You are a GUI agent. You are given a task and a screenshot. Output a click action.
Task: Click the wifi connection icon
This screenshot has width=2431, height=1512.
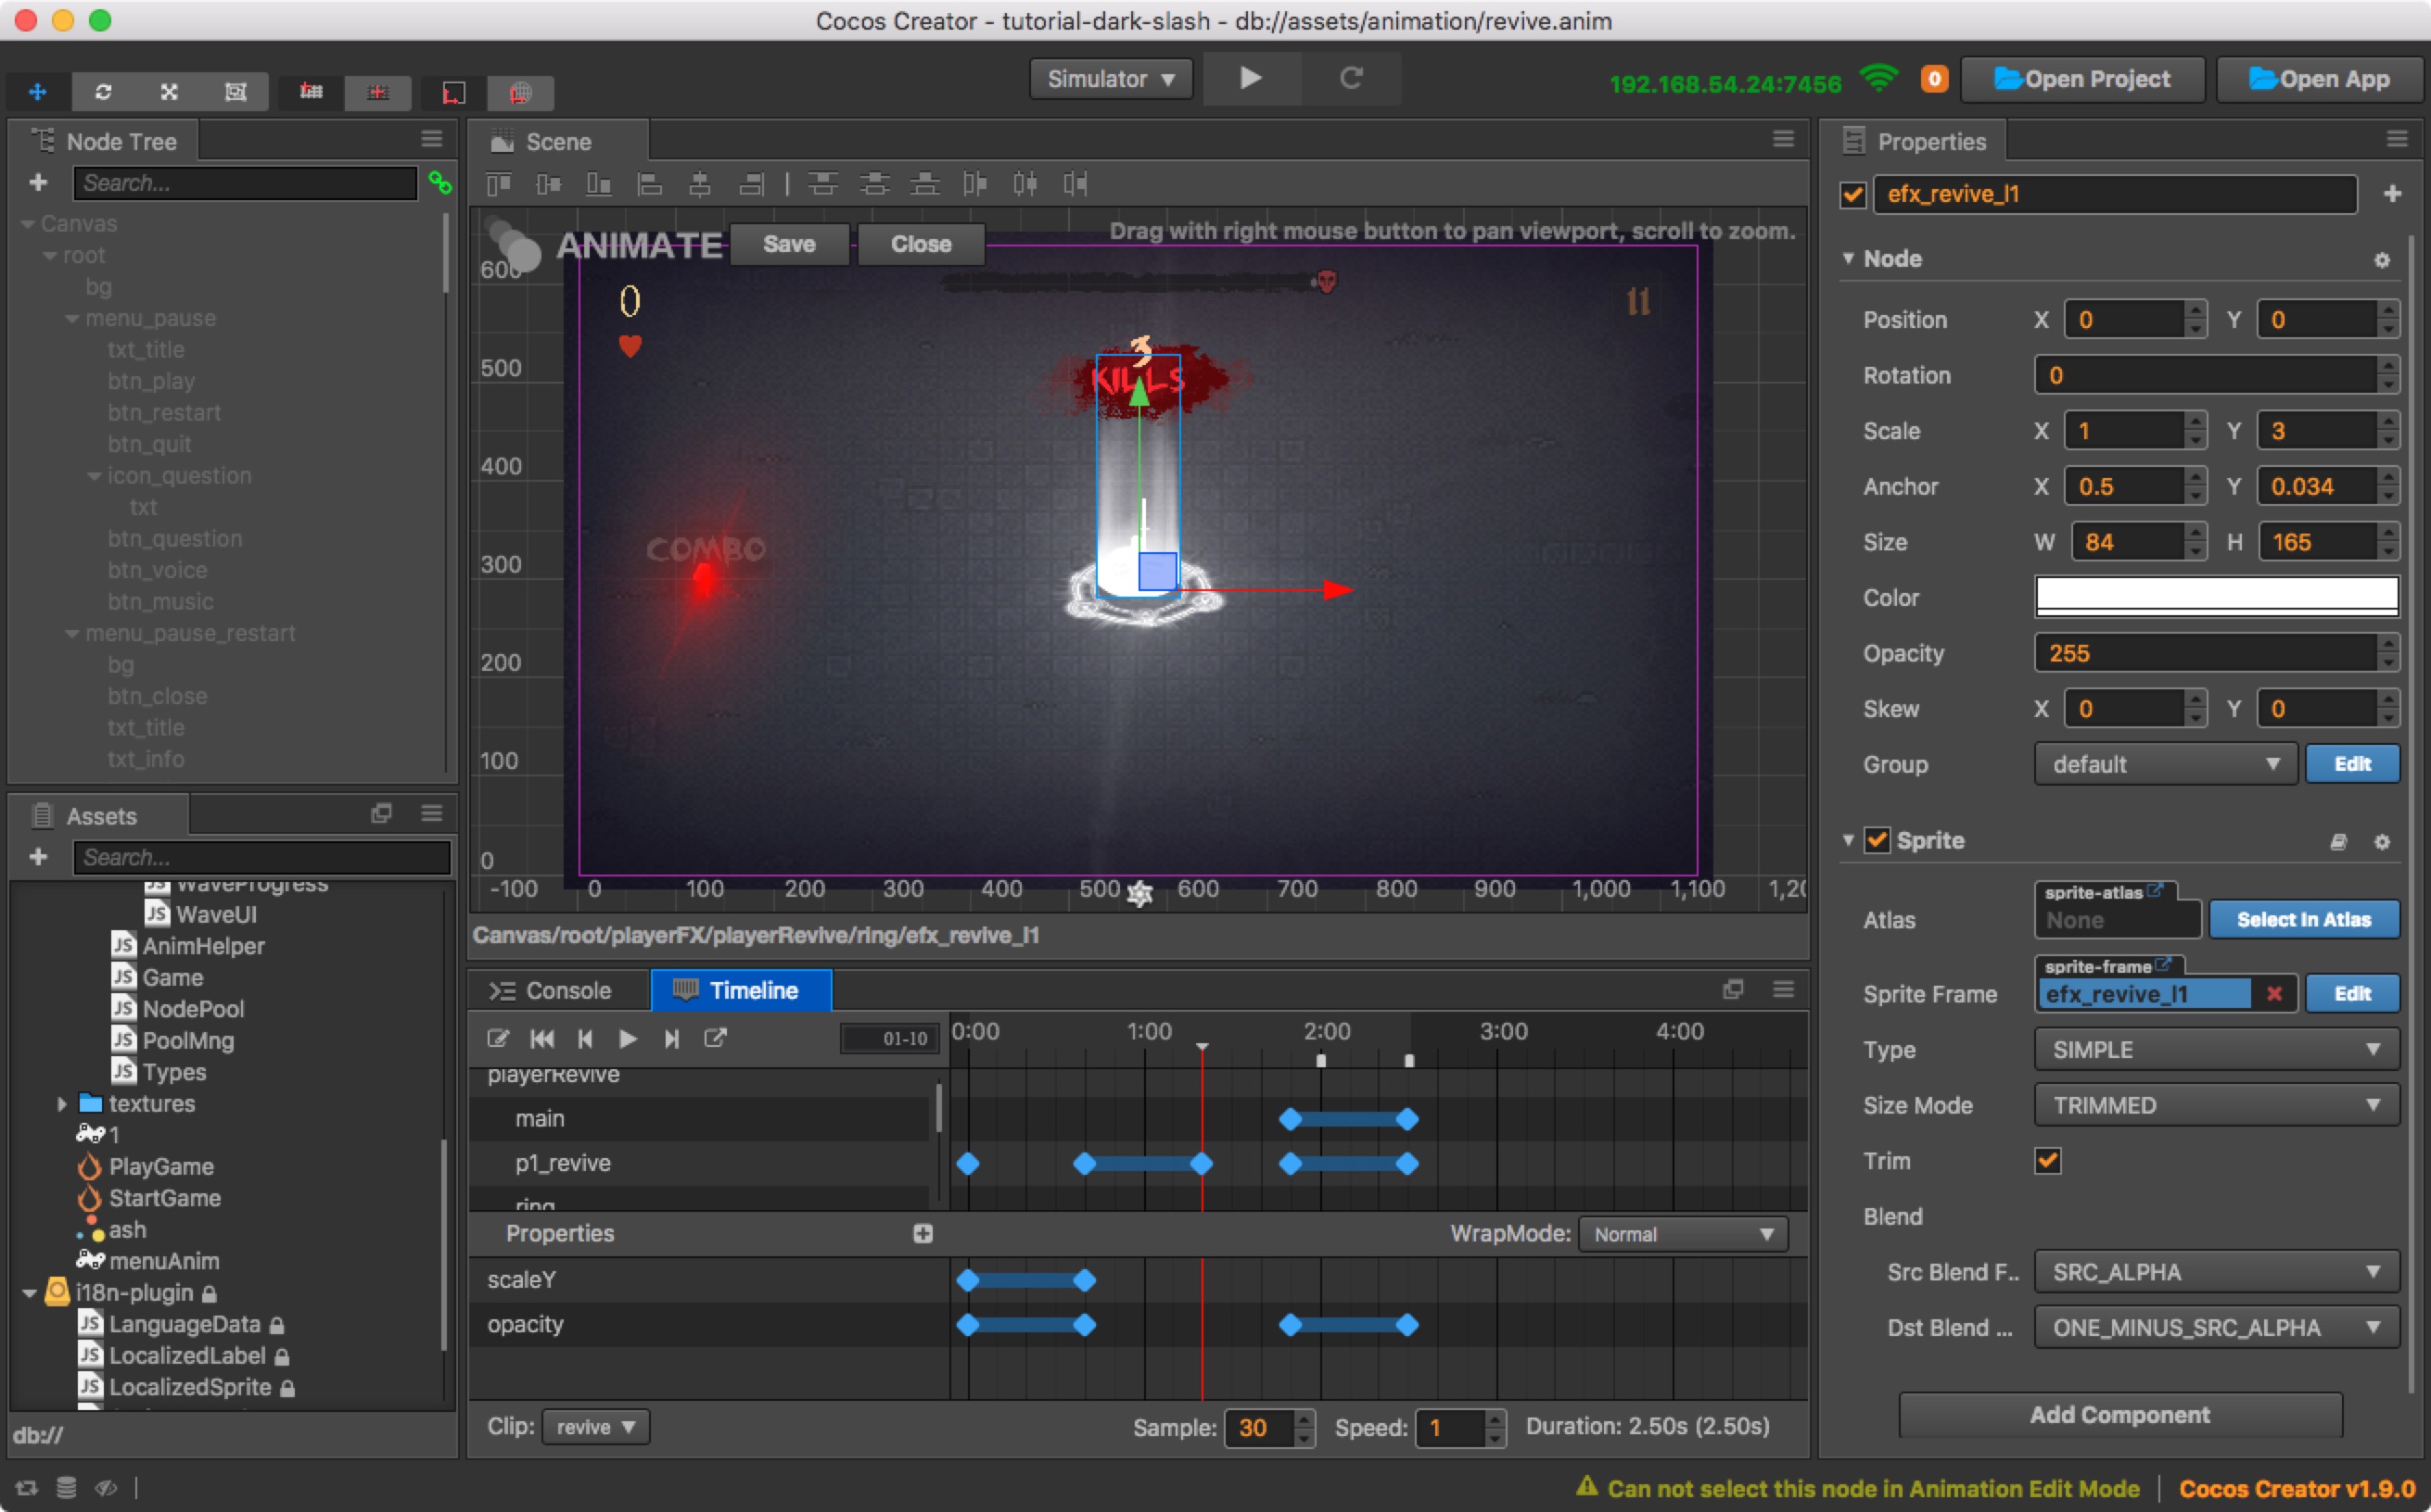coord(1878,78)
